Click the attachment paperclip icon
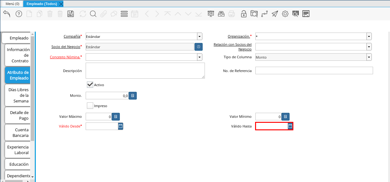The width and height of the screenshot is (390, 182). (x=104, y=14)
